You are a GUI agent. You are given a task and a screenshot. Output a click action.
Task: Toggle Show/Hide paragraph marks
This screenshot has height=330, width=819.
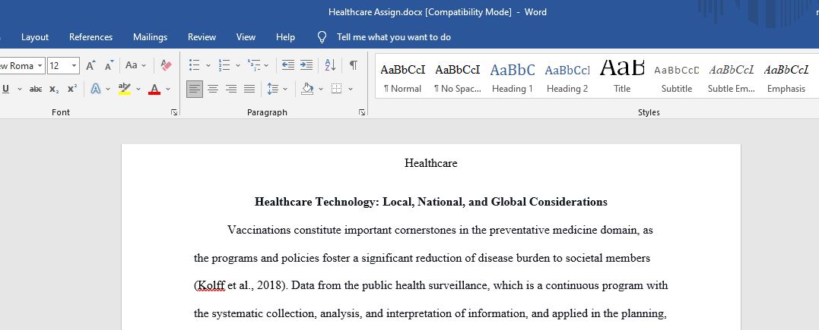354,66
